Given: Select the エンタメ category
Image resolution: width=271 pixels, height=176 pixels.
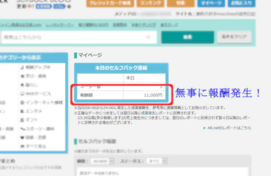Looking at the screenshot, I should (x=31, y=111).
